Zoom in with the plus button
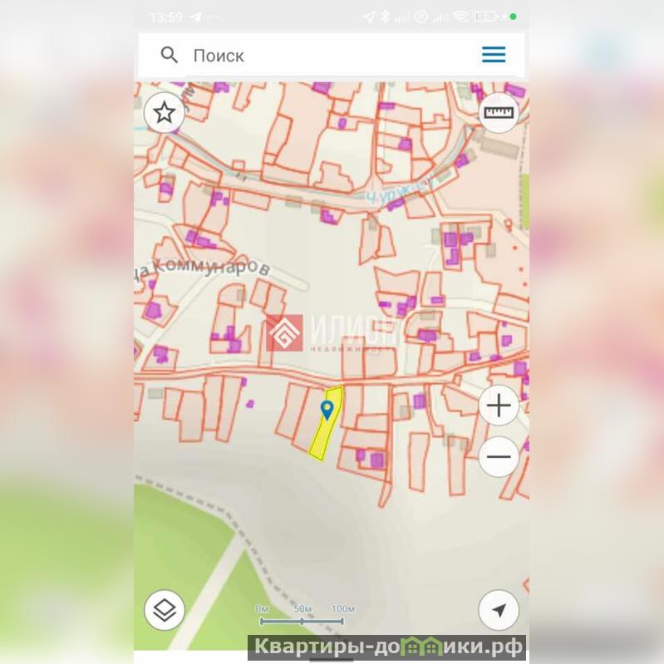This screenshot has height=664, width=664. [499, 406]
